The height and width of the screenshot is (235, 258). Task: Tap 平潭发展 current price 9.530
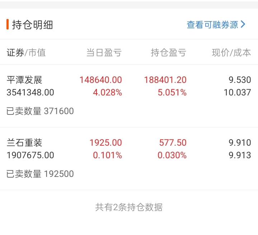point(240,80)
